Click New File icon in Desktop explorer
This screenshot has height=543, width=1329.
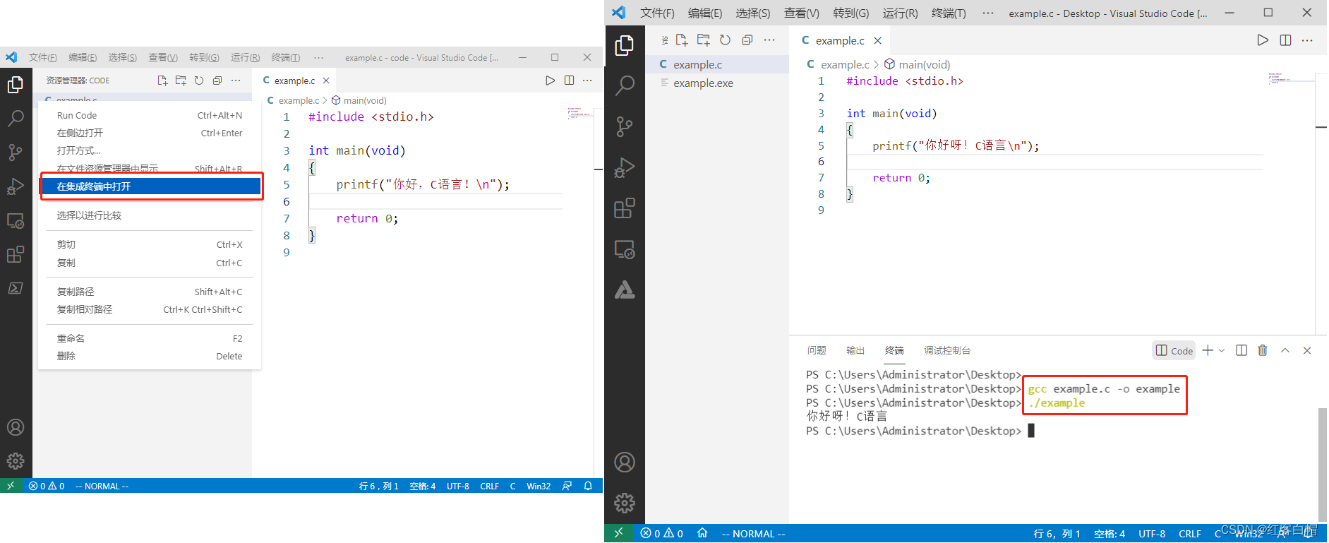coord(681,40)
